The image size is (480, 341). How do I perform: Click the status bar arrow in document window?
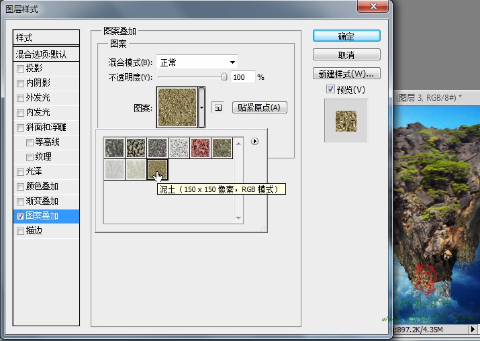(473, 330)
